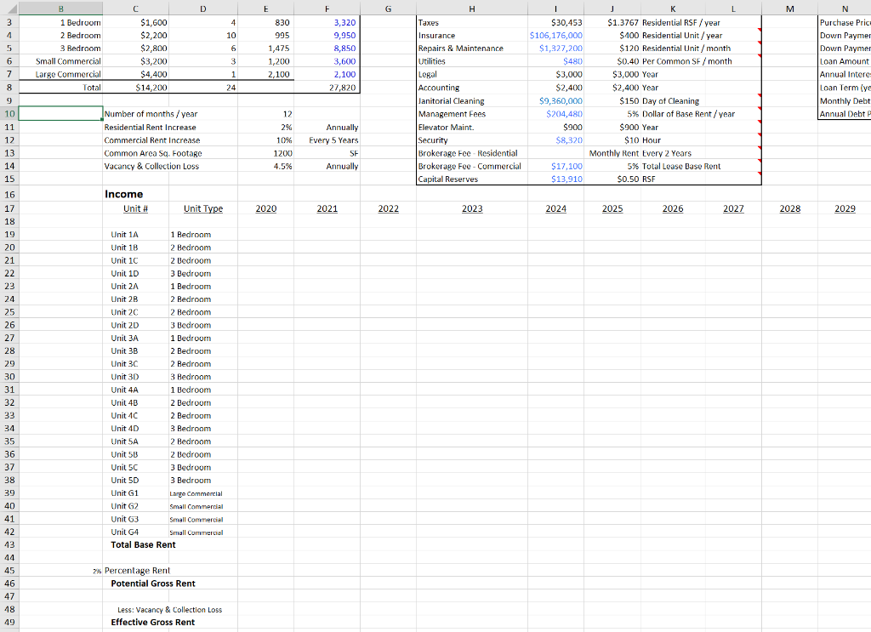Select the 'Unit G1' cell
The image size is (871, 632).
(x=136, y=493)
